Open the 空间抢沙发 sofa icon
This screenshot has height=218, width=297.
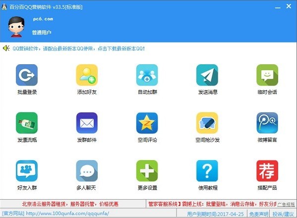coord(207,123)
